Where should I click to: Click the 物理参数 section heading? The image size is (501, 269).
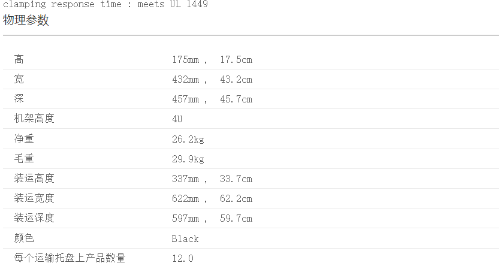pyautogui.click(x=26, y=20)
